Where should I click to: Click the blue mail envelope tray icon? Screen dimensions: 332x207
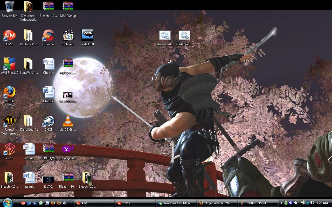coord(291,203)
